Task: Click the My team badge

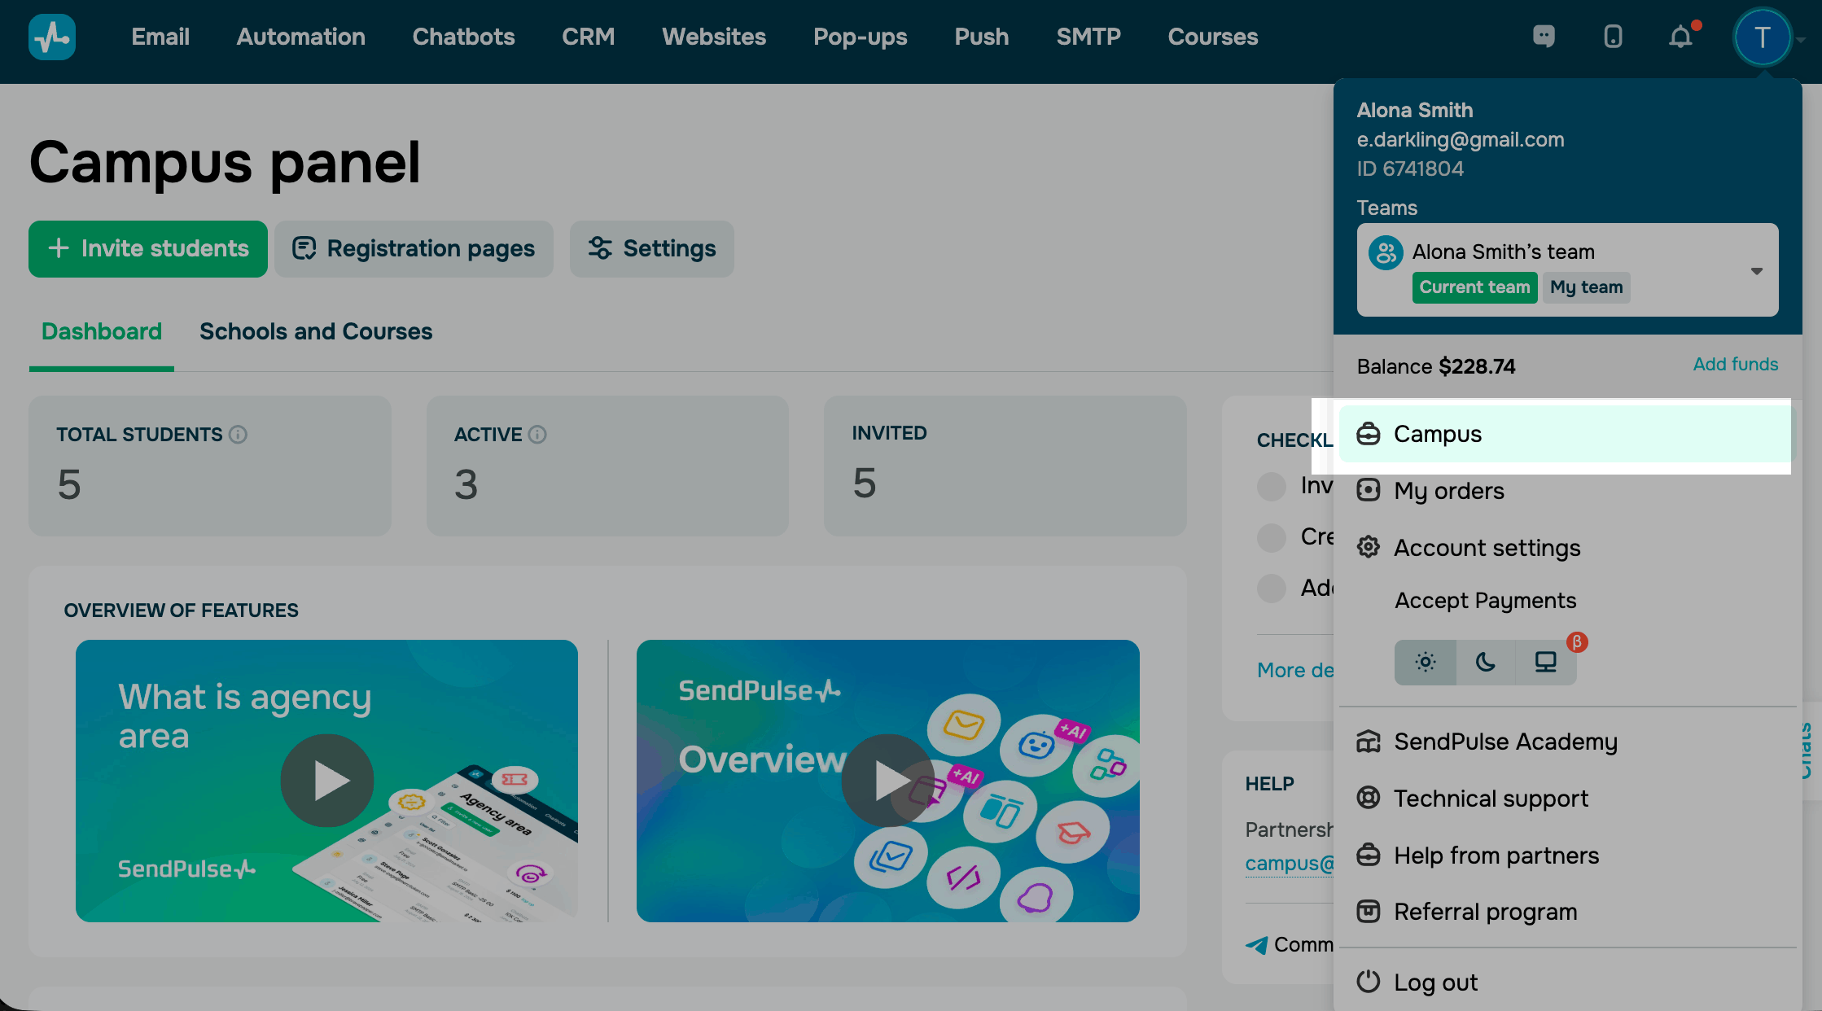Action: [1586, 287]
